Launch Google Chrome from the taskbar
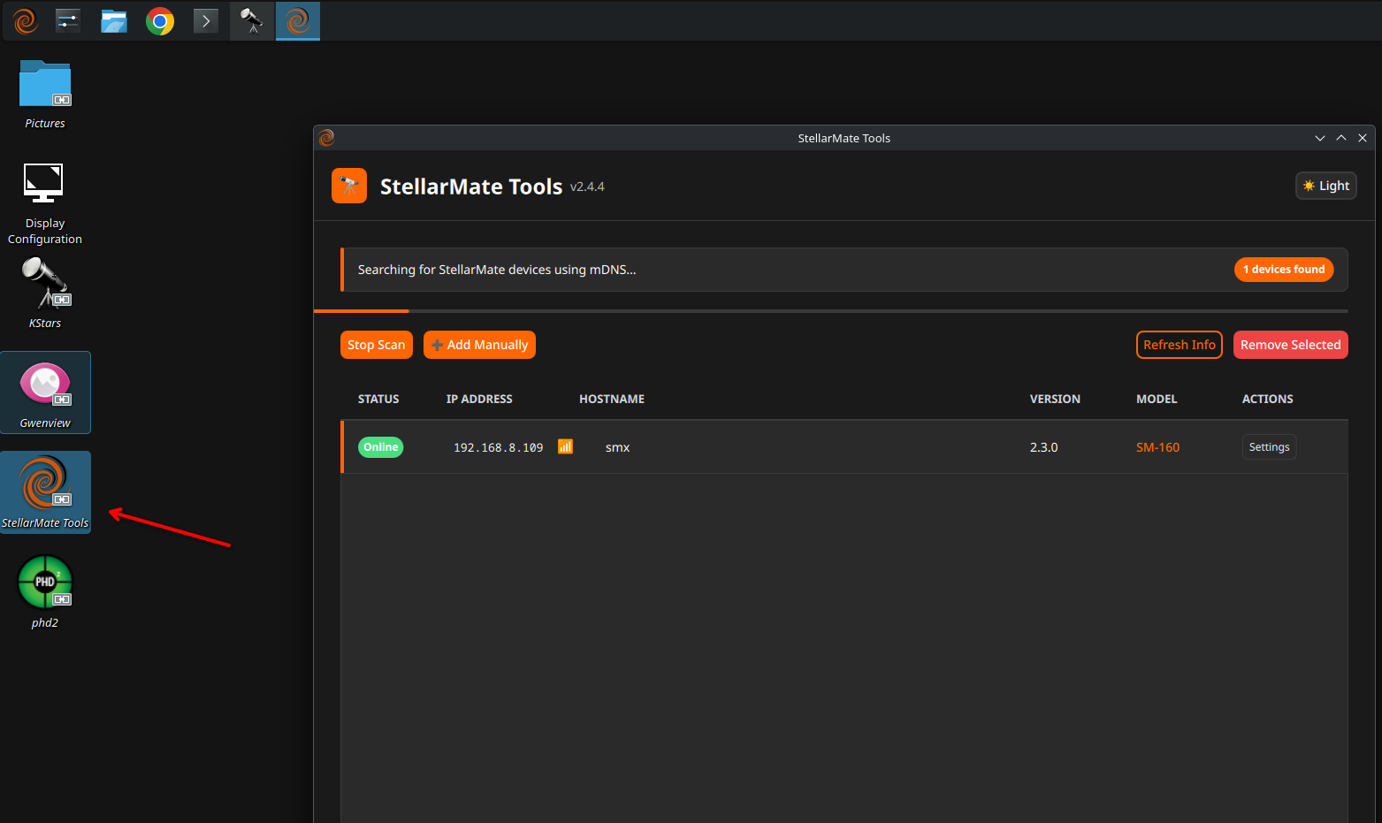This screenshot has height=823, width=1382. [160, 20]
